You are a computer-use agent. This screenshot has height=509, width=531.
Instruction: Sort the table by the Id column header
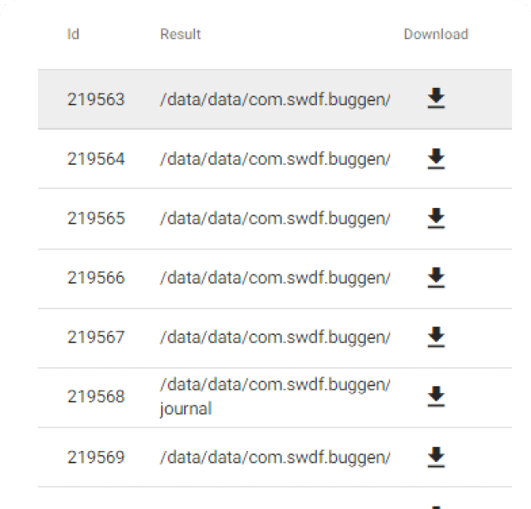(73, 34)
